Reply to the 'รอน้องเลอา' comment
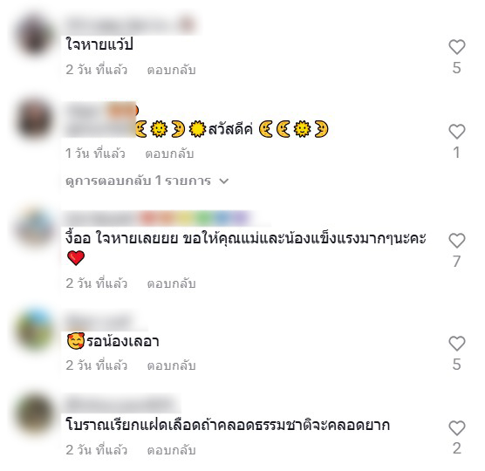Screen dimensions: 485x471 171,365
